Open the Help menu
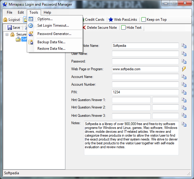This screenshot has width=194, height=179. point(47,12)
